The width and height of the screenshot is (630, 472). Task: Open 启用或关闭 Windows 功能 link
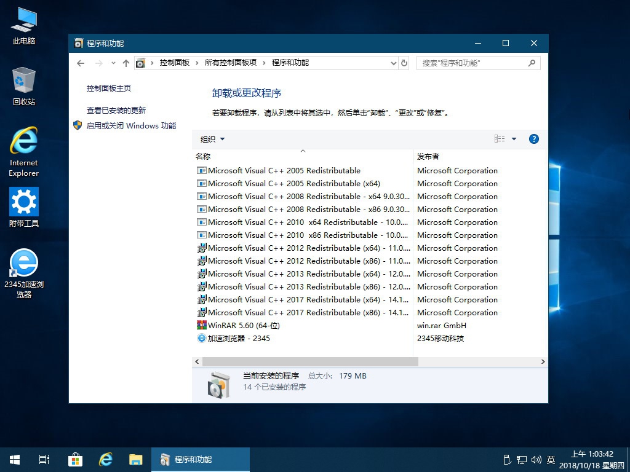coord(132,125)
